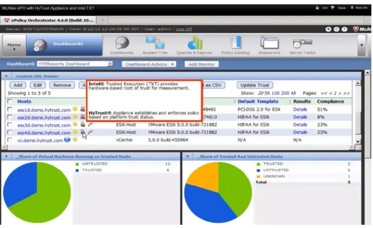The width and height of the screenshot is (373, 228).
Task: Open the Dashboard Actions dropdown
Action: tap(149, 64)
